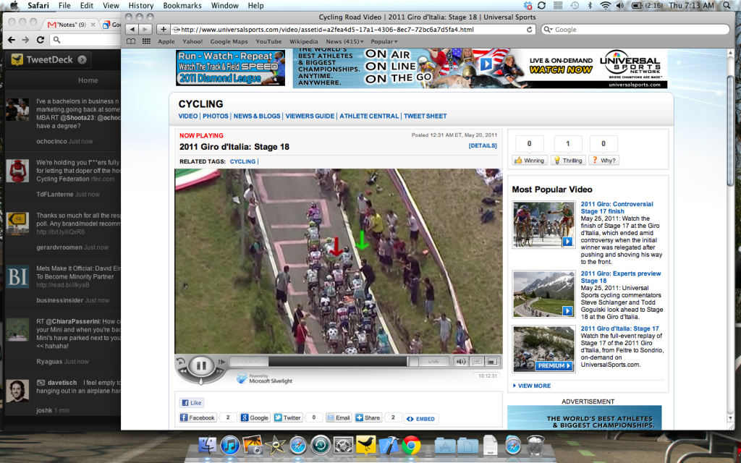Open the 2011 Giro d'Italia: Stage 17 link

coord(619,328)
